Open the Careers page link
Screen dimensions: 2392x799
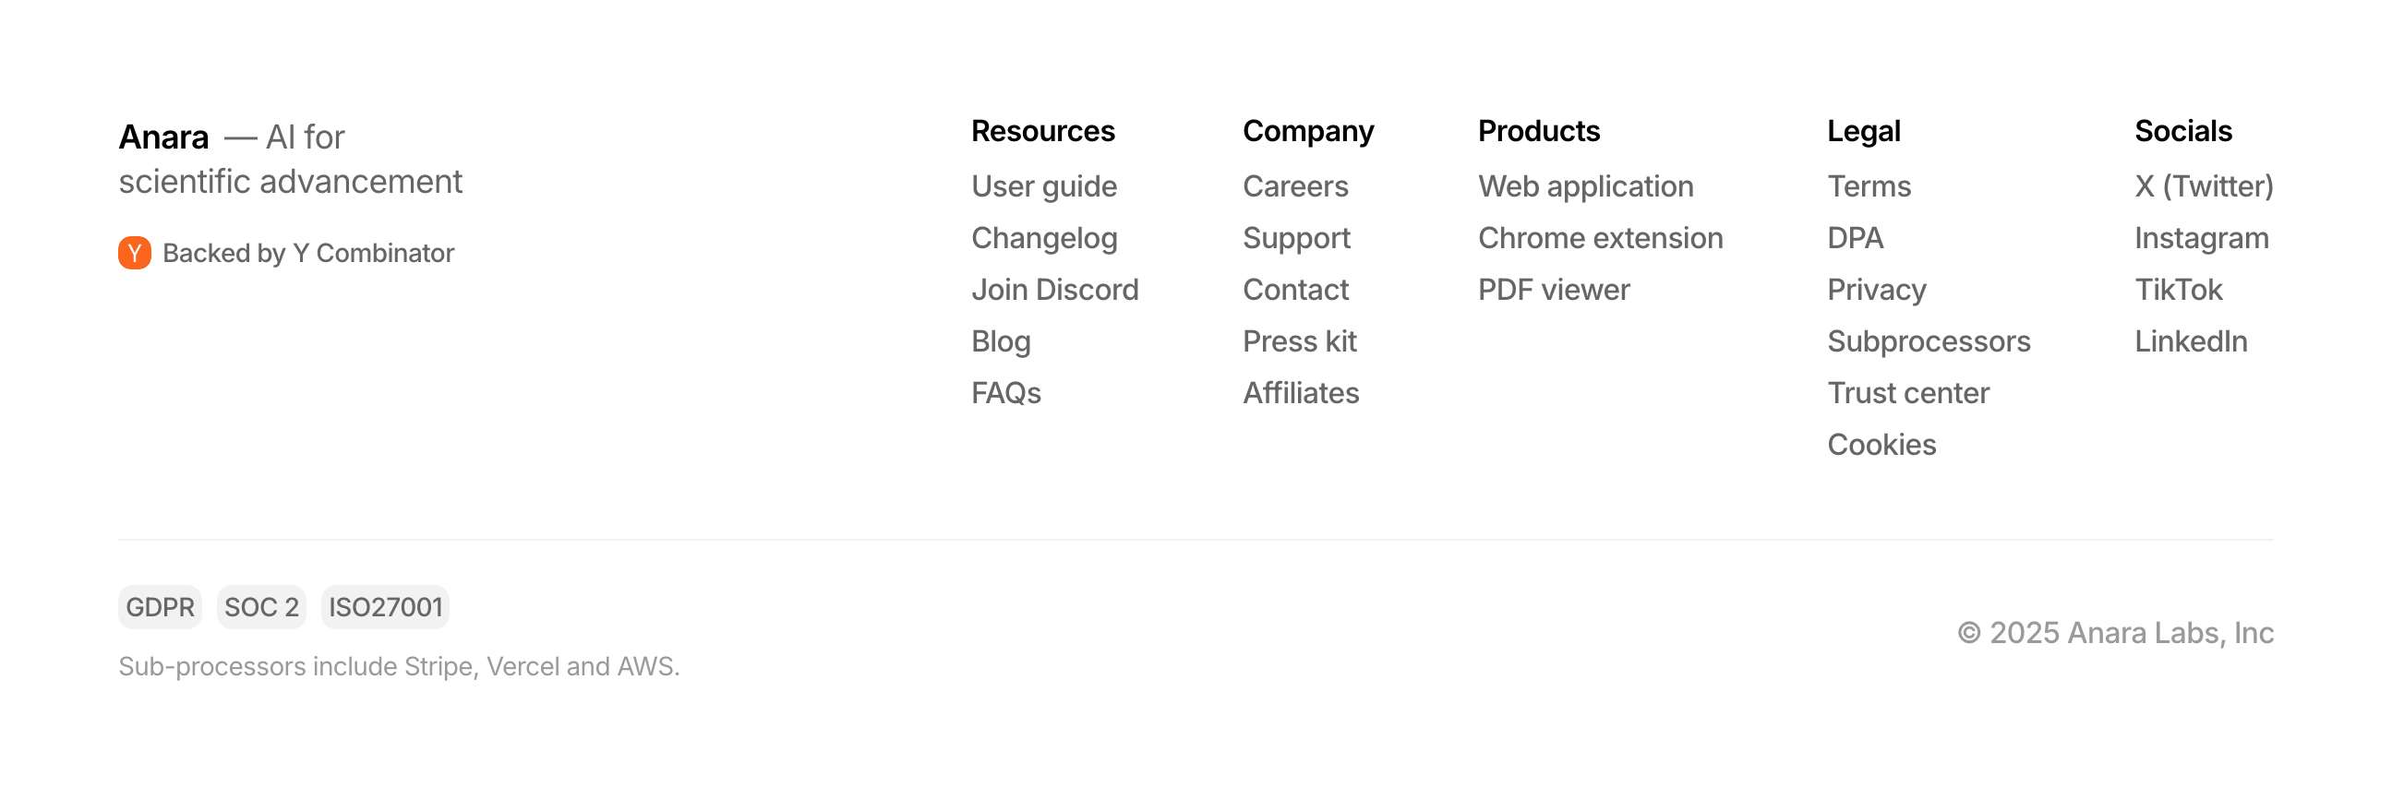1294,186
